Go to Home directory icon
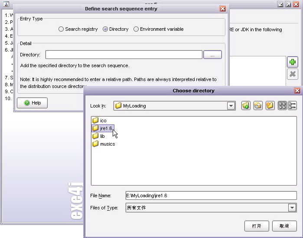This screenshot has width=303, height=238. (x=258, y=106)
